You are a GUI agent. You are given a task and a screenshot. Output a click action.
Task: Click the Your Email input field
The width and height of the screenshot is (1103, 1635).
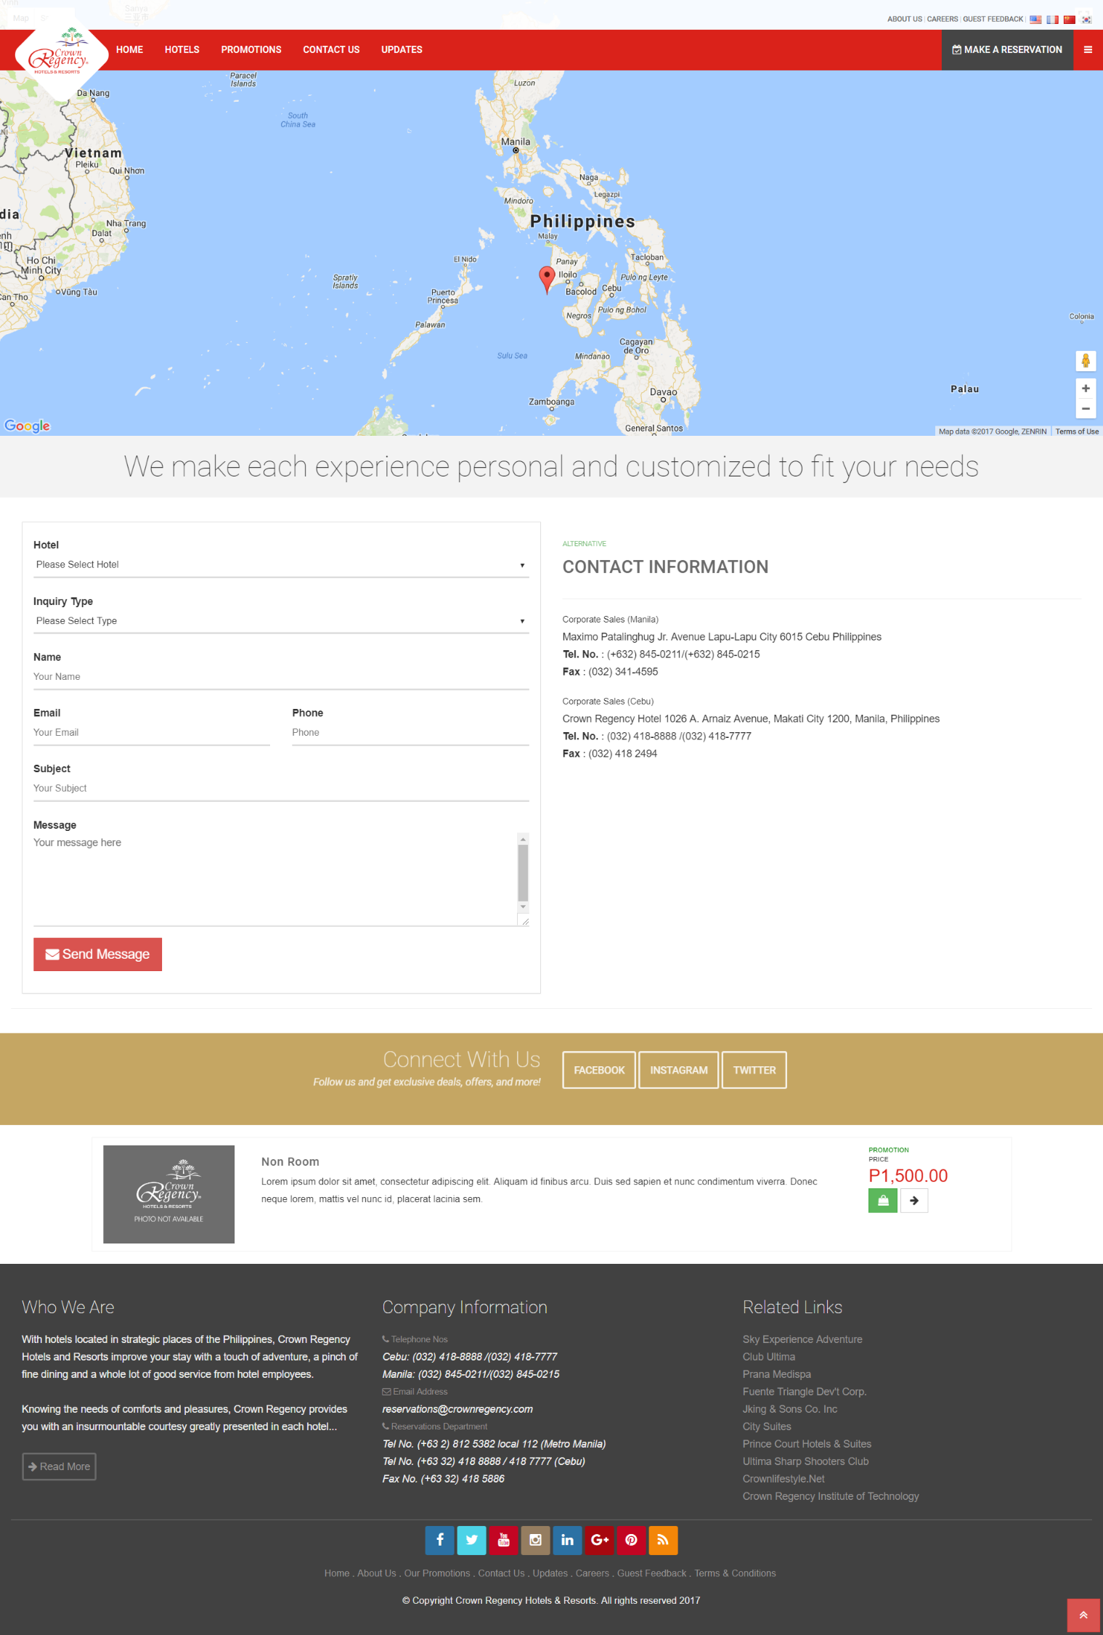click(152, 733)
